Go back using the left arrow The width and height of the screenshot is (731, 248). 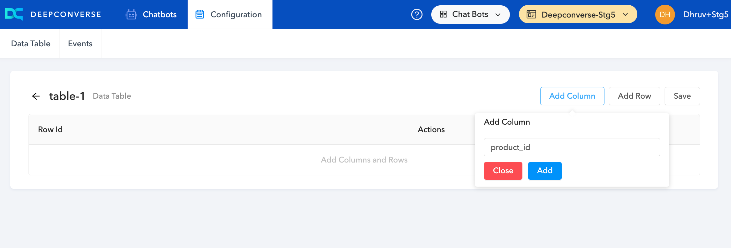tap(36, 96)
